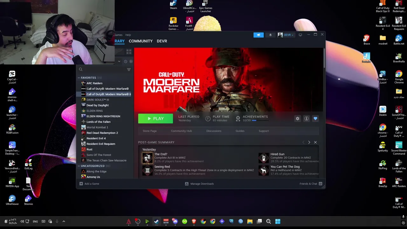Switch to Big Picture mode icon

point(300,35)
